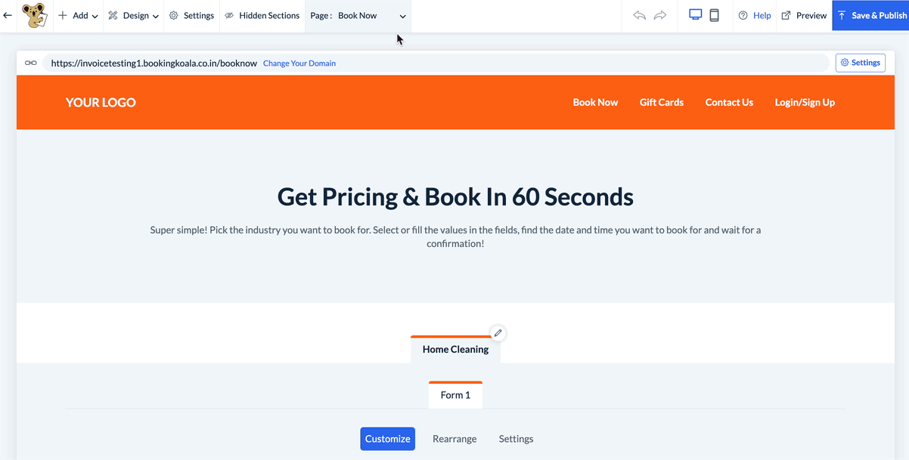Select the Home Cleaning tab
This screenshot has width=909, height=460.
(455, 350)
